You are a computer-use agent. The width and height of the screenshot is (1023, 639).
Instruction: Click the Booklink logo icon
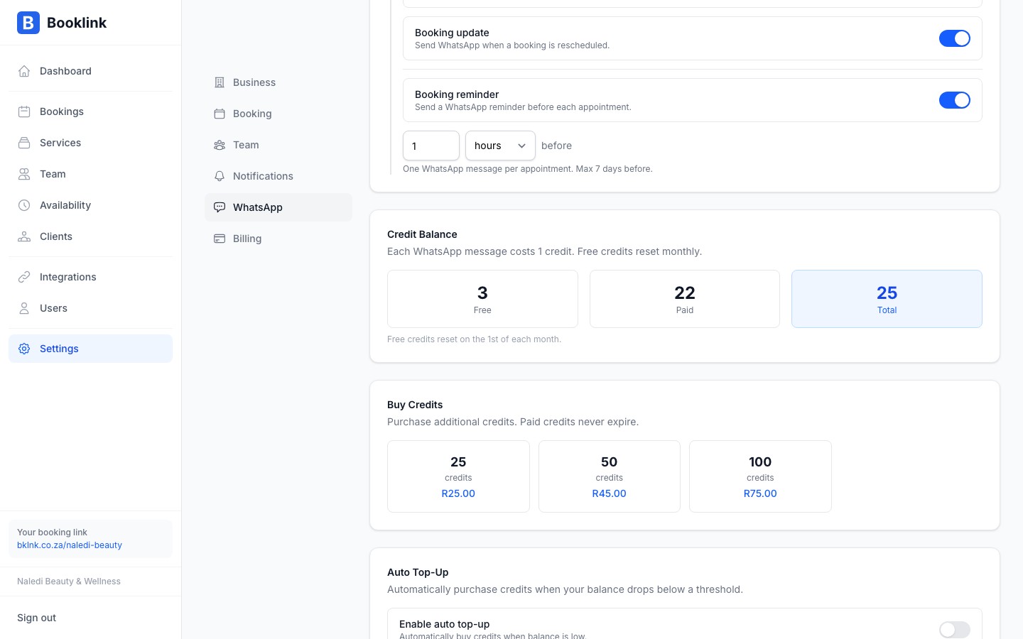pos(28,23)
